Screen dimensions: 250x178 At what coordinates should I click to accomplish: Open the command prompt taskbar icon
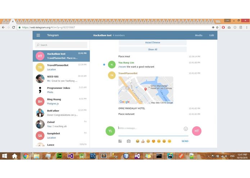coord(159,156)
